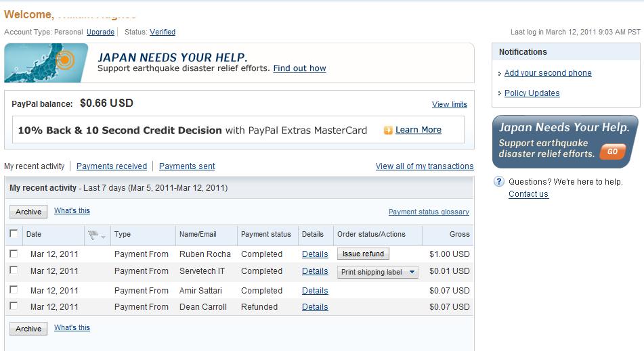644x351 pixels.
Task: Switch to the Payments sent tab
Action: click(187, 166)
